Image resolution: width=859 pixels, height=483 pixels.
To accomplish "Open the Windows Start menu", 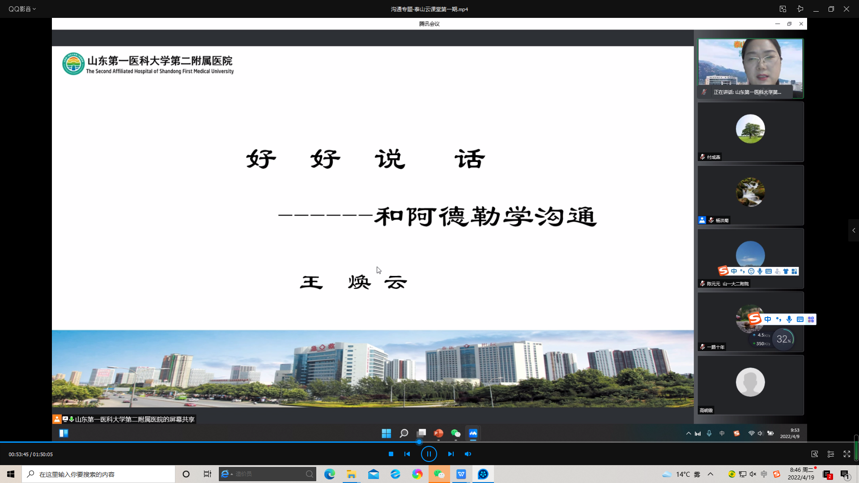I will pyautogui.click(x=11, y=474).
